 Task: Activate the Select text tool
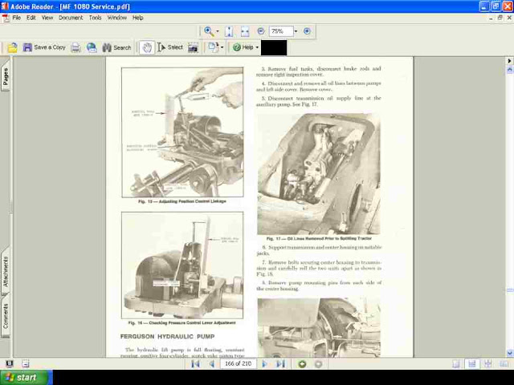(170, 47)
